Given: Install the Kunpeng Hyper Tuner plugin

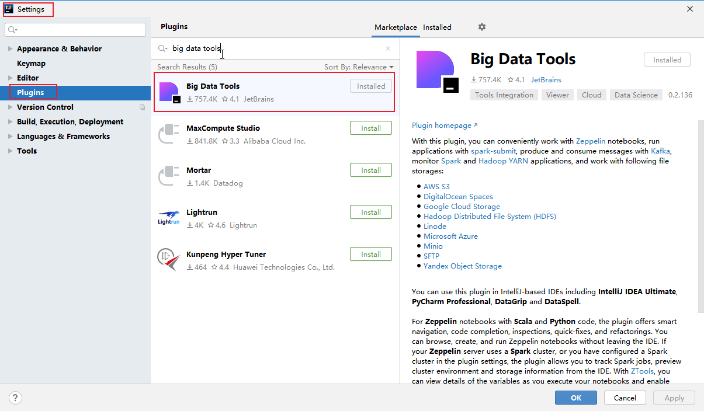Looking at the screenshot, I should coord(371,255).
